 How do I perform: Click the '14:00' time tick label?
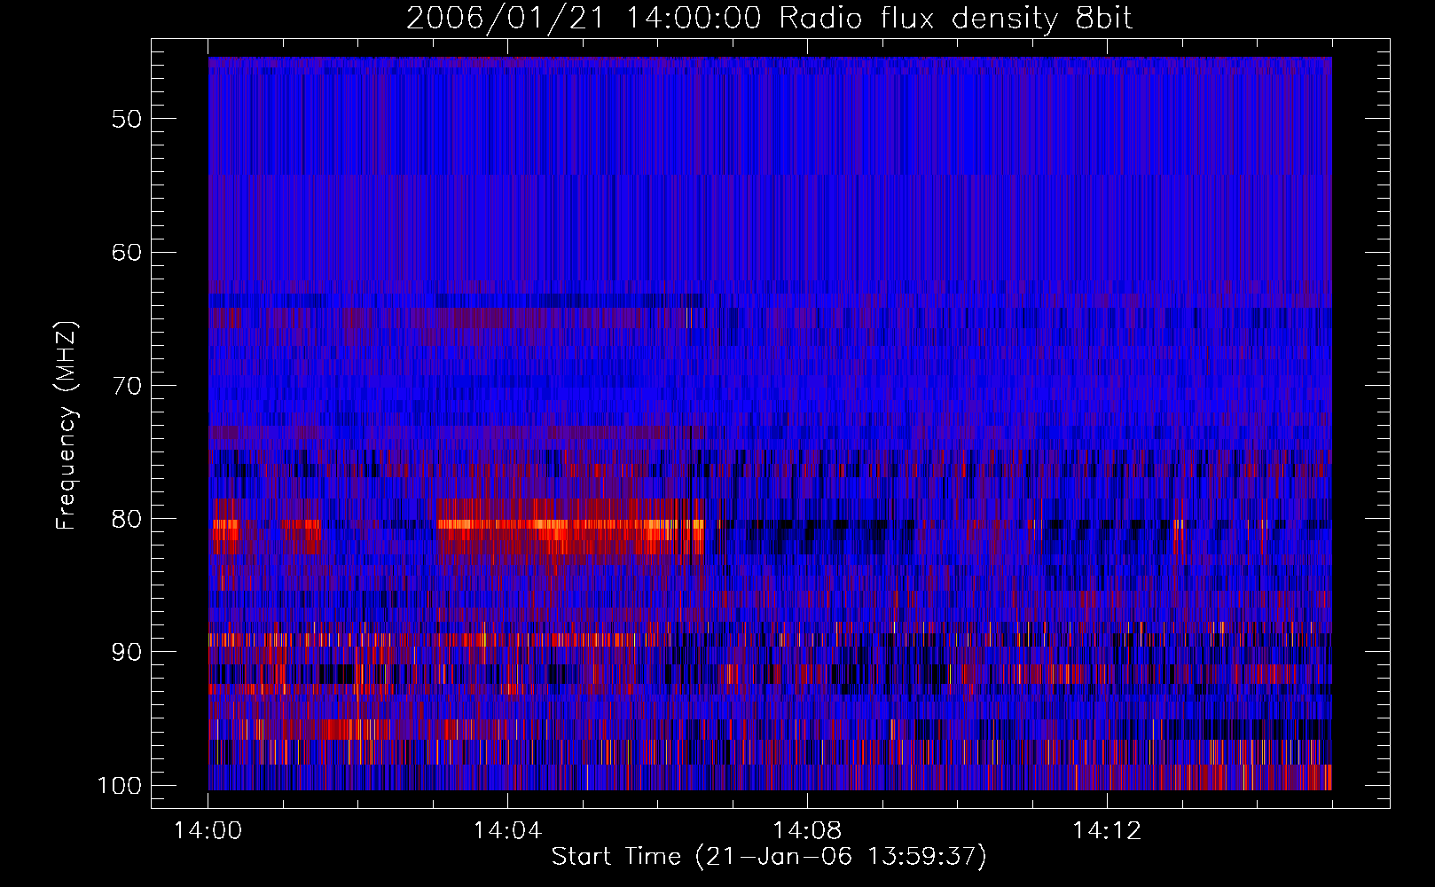click(208, 831)
